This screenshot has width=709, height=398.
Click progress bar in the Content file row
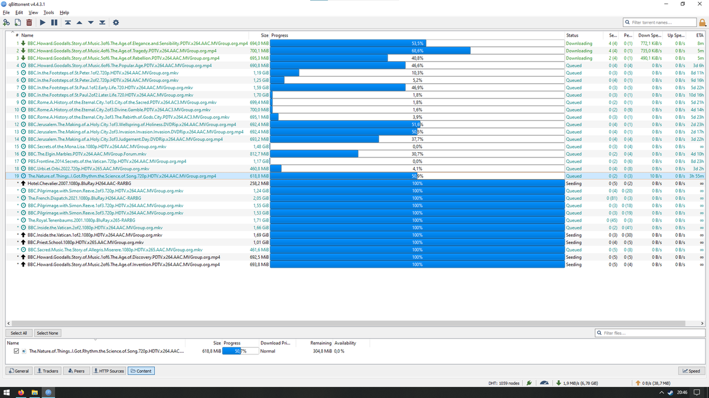[x=240, y=351]
